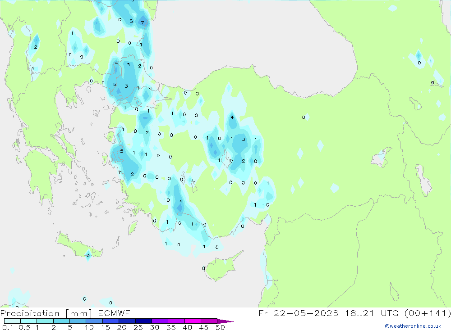Click the 20–25 mm dark blue legend swatch
451x330 pixels.
click(x=127, y=321)
